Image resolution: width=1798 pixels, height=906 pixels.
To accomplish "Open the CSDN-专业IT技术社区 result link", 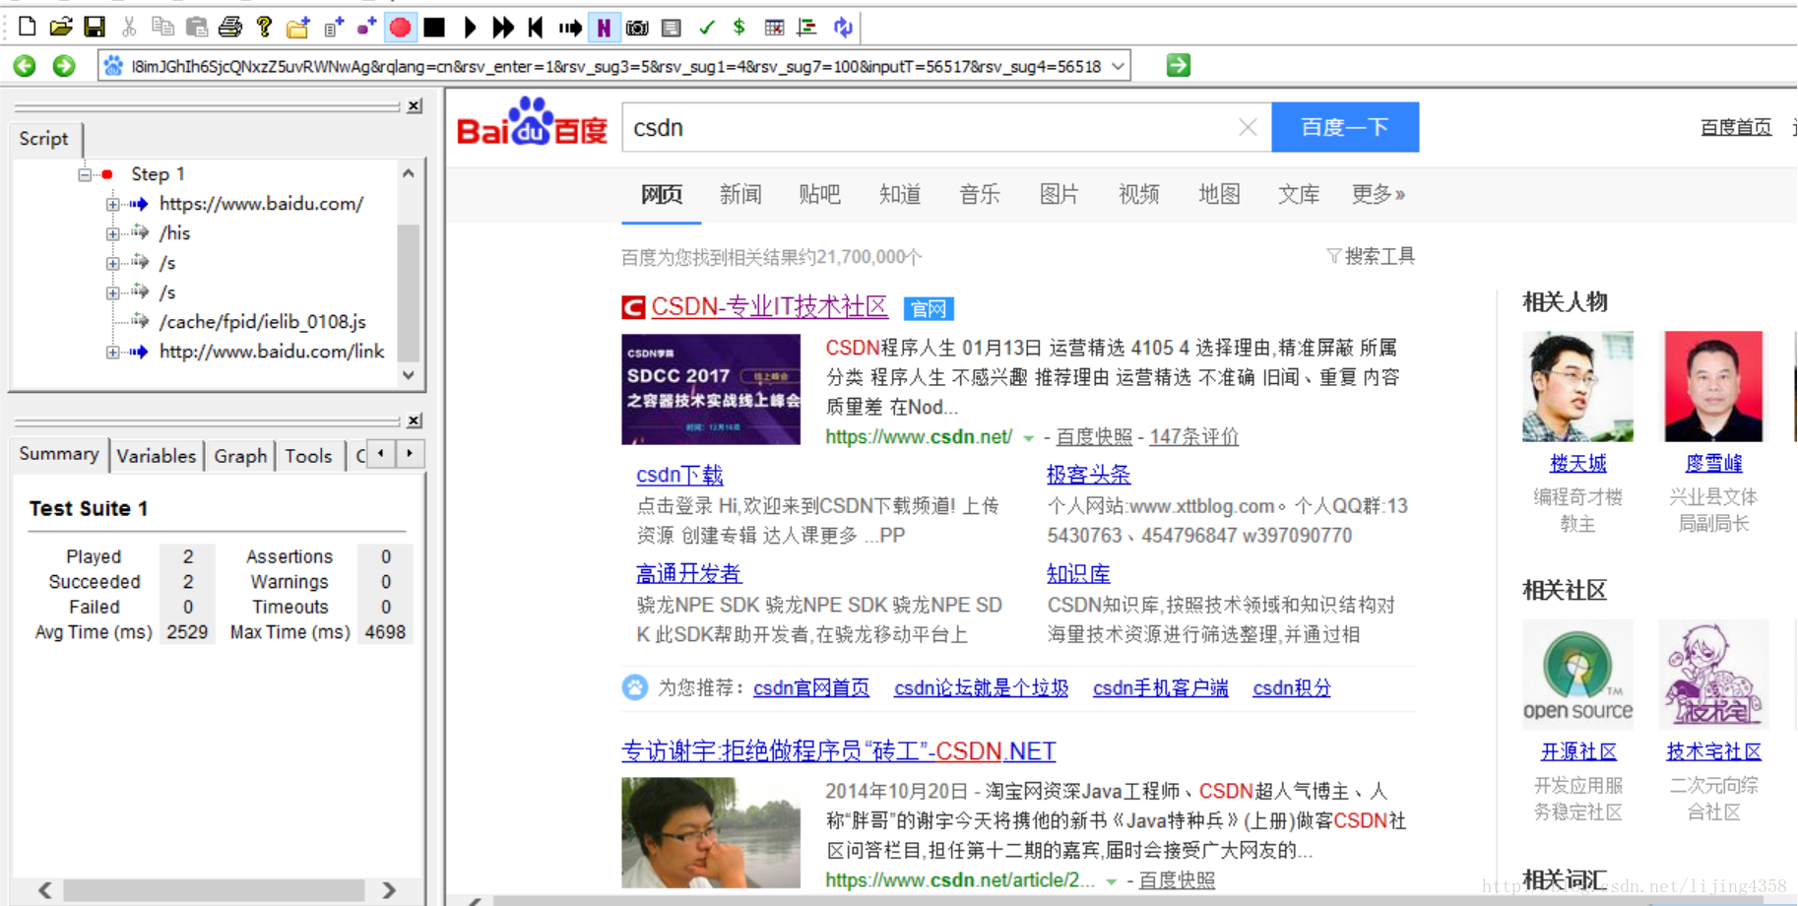I will pyautogui.click(x=769, y=307).
